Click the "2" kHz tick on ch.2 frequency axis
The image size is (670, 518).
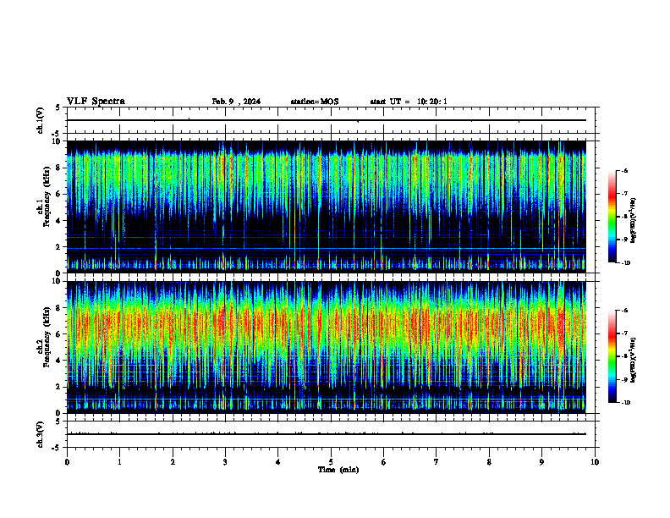58,387
